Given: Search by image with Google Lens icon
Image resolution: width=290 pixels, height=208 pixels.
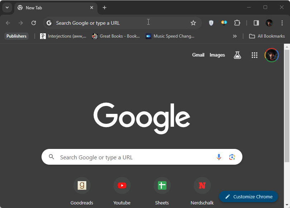Looking at the screenshot, I should point(232,157).
